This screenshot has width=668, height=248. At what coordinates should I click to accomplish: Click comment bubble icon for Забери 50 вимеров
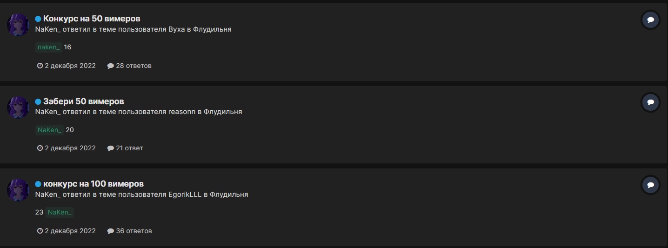[650, 102]
